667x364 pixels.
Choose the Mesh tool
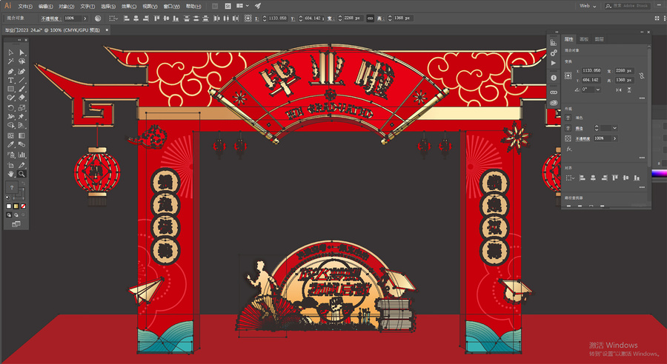pyautogui.click(x=11, y=136)
